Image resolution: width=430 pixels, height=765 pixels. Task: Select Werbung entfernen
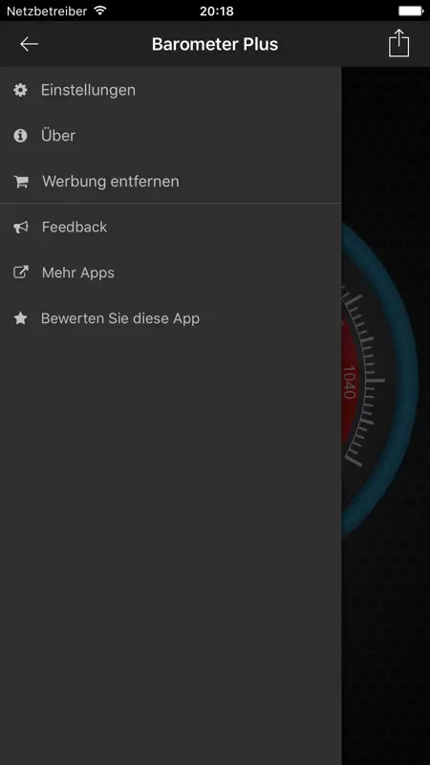pos(171,182)
